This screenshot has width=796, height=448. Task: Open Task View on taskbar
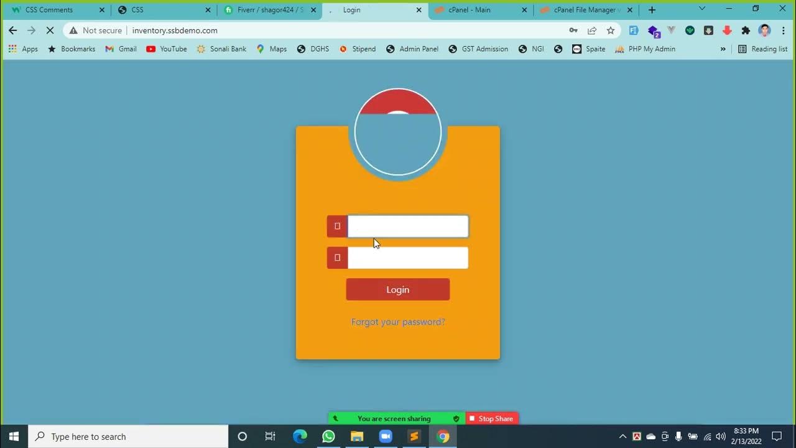coord(271,436)
